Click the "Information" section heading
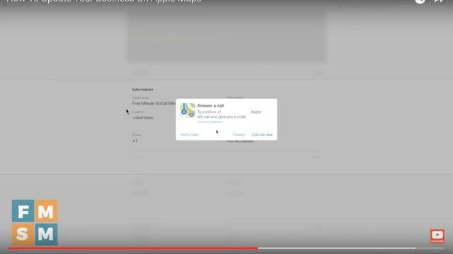The width and height of the screenshot is (453, 254). click(143, 90)
